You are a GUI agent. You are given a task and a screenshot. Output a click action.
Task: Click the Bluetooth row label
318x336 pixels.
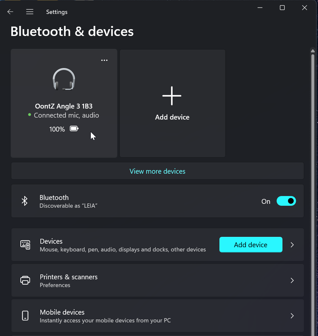coord(54,197)
